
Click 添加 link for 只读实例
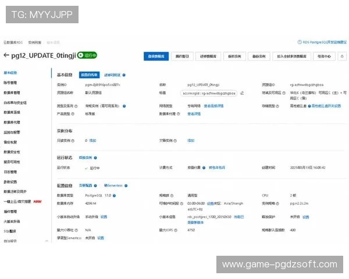pyautogui.click(x=92, y=141)
